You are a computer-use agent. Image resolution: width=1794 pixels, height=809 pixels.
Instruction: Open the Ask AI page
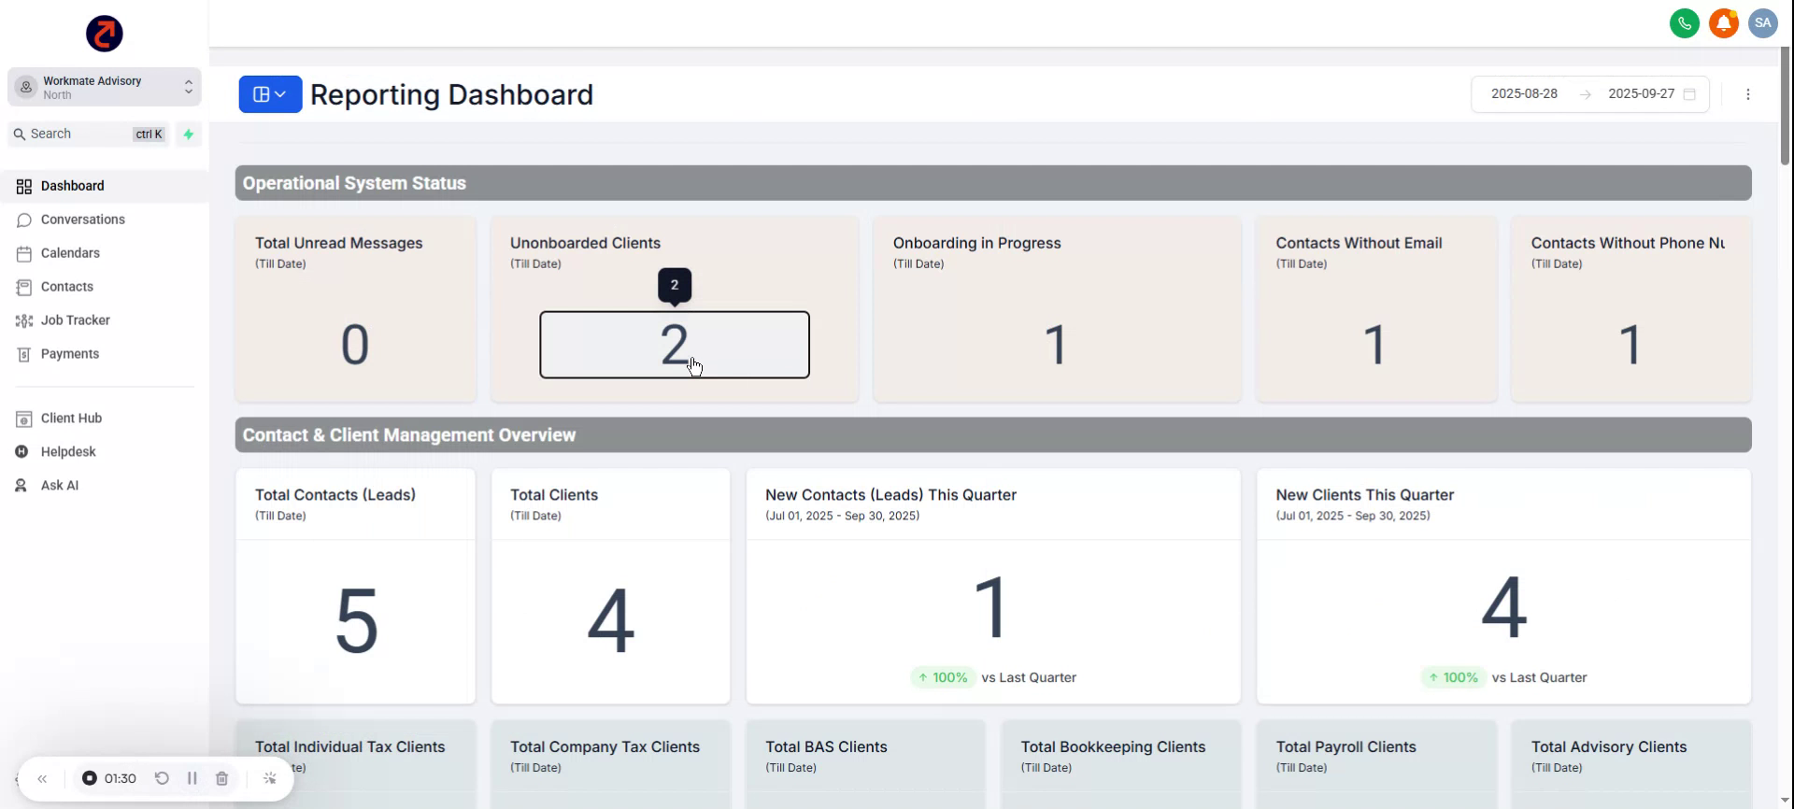pyautogui.click(x=59, y=486)
